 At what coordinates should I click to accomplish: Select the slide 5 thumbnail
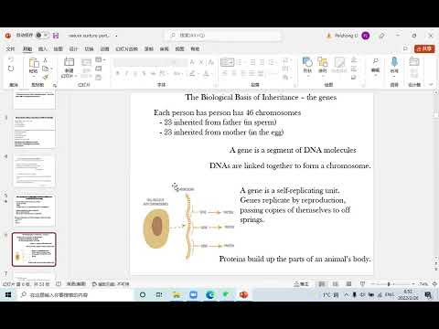pyautogui.click(x=34, y=210)
